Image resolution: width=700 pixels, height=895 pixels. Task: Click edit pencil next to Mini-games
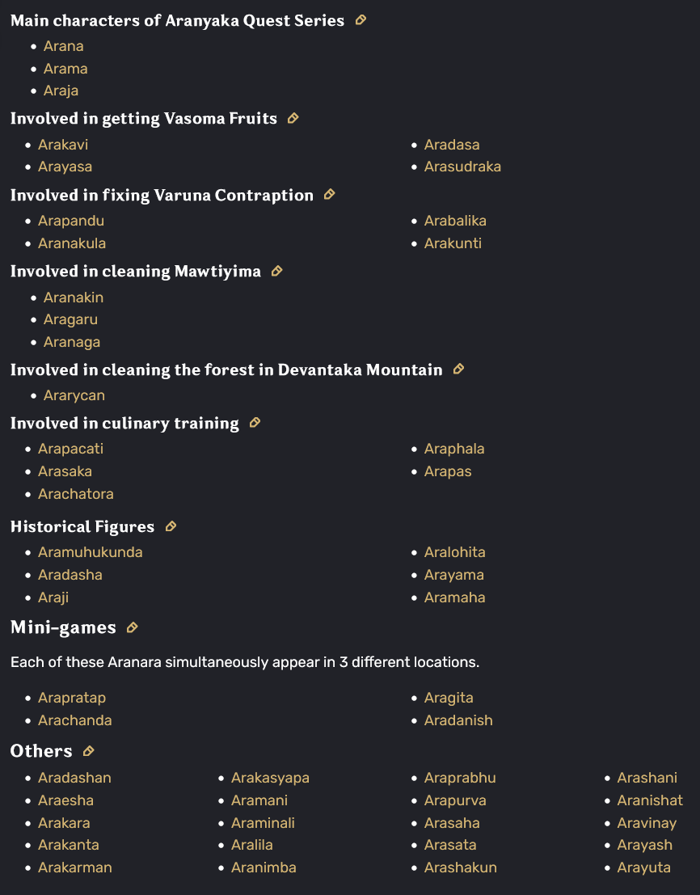(133, 627)
